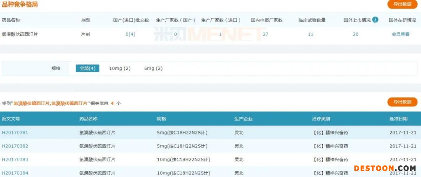Click the lower 导出数据 button above table
This screenshot has height=177, width=421.
[402, 102]
